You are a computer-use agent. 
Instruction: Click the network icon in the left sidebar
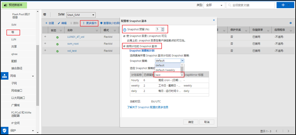[5, 76]
